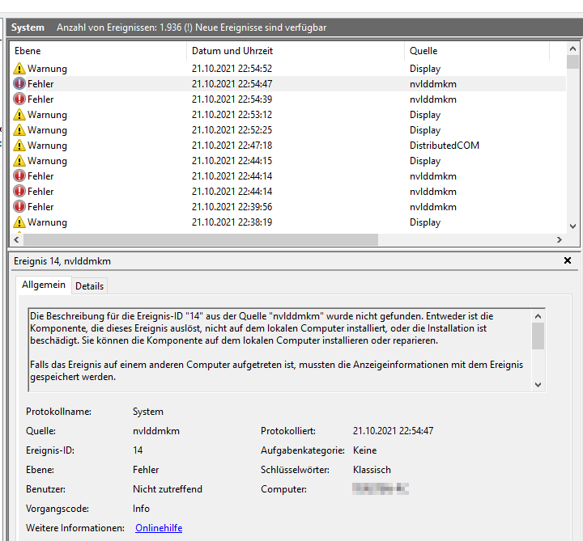This screenshot has width=583, height=541.
Task: Click the event list vertical scrollbar thumb
Action: (572, 61)
